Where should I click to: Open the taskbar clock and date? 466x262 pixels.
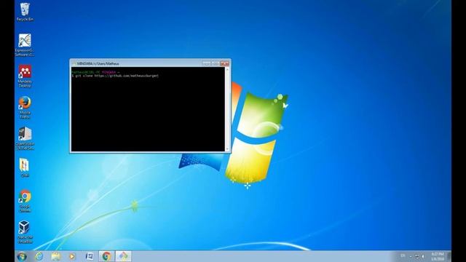[438, 256]
